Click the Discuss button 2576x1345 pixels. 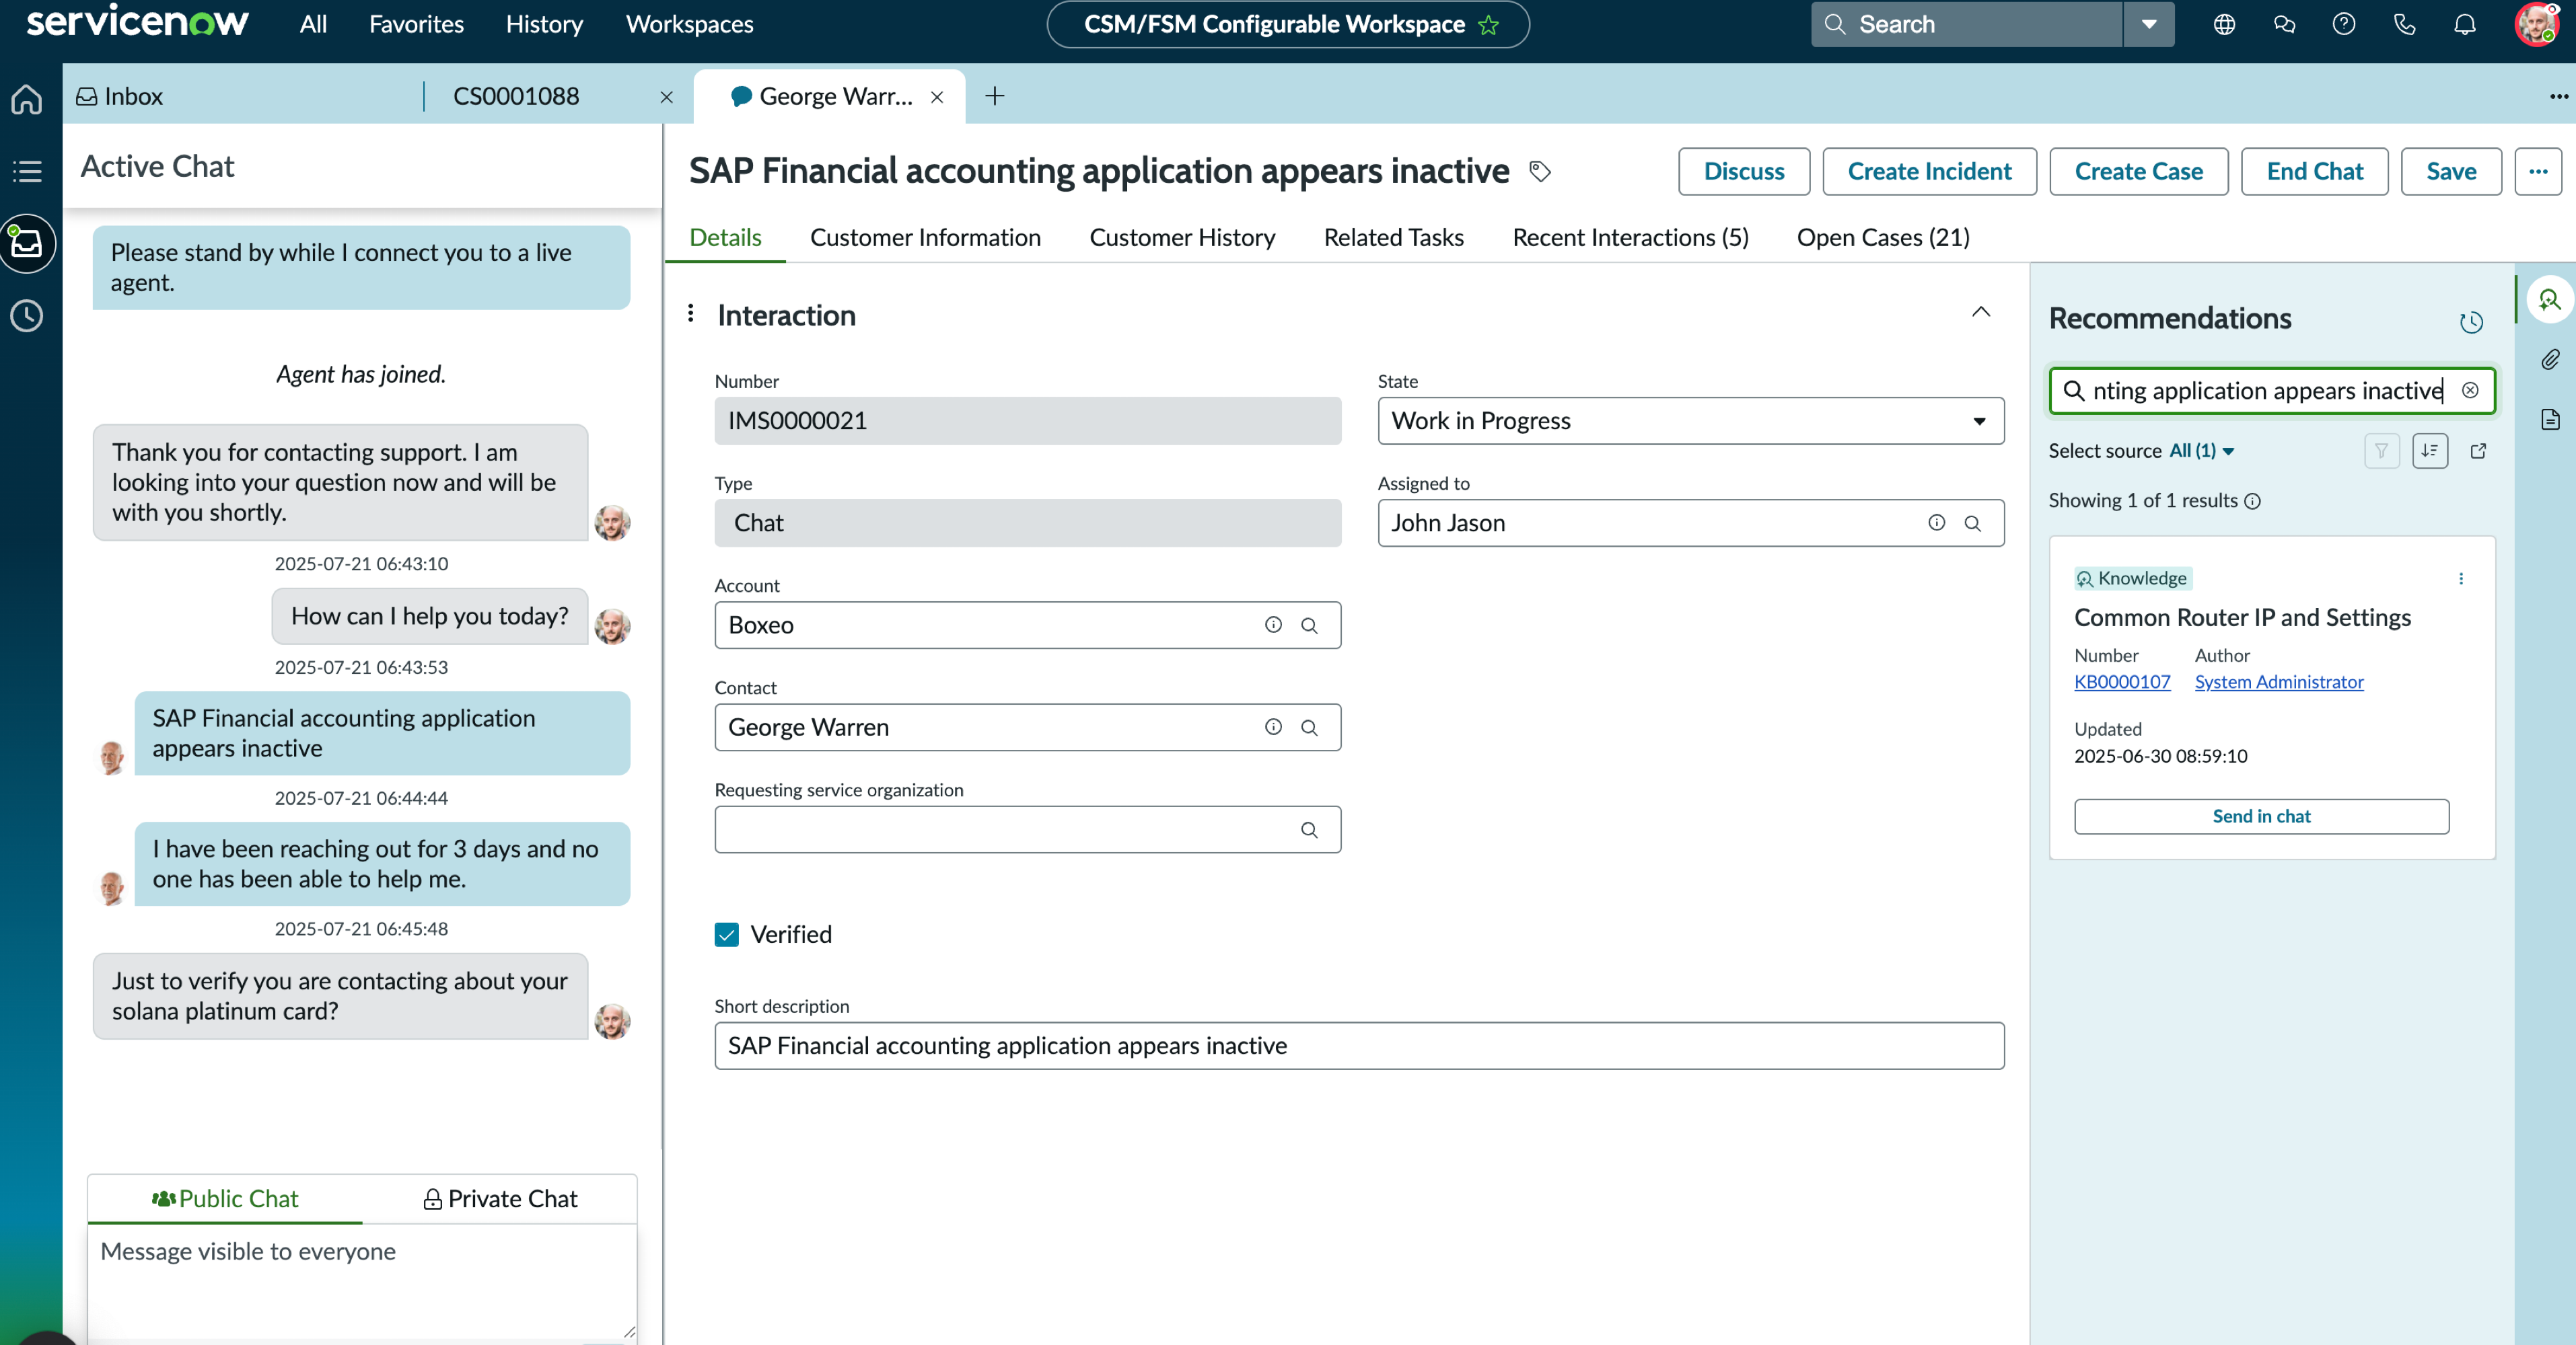(x=1744, y=172)
